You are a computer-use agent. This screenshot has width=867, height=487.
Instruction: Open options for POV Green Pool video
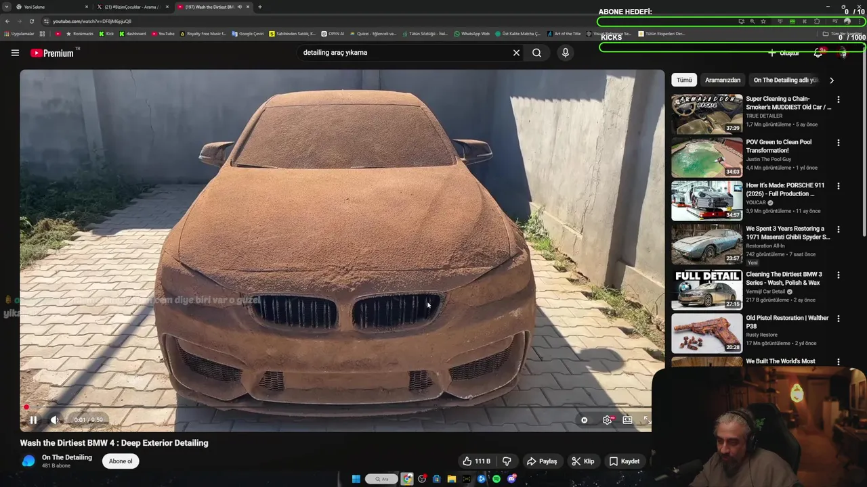[839, 143]
